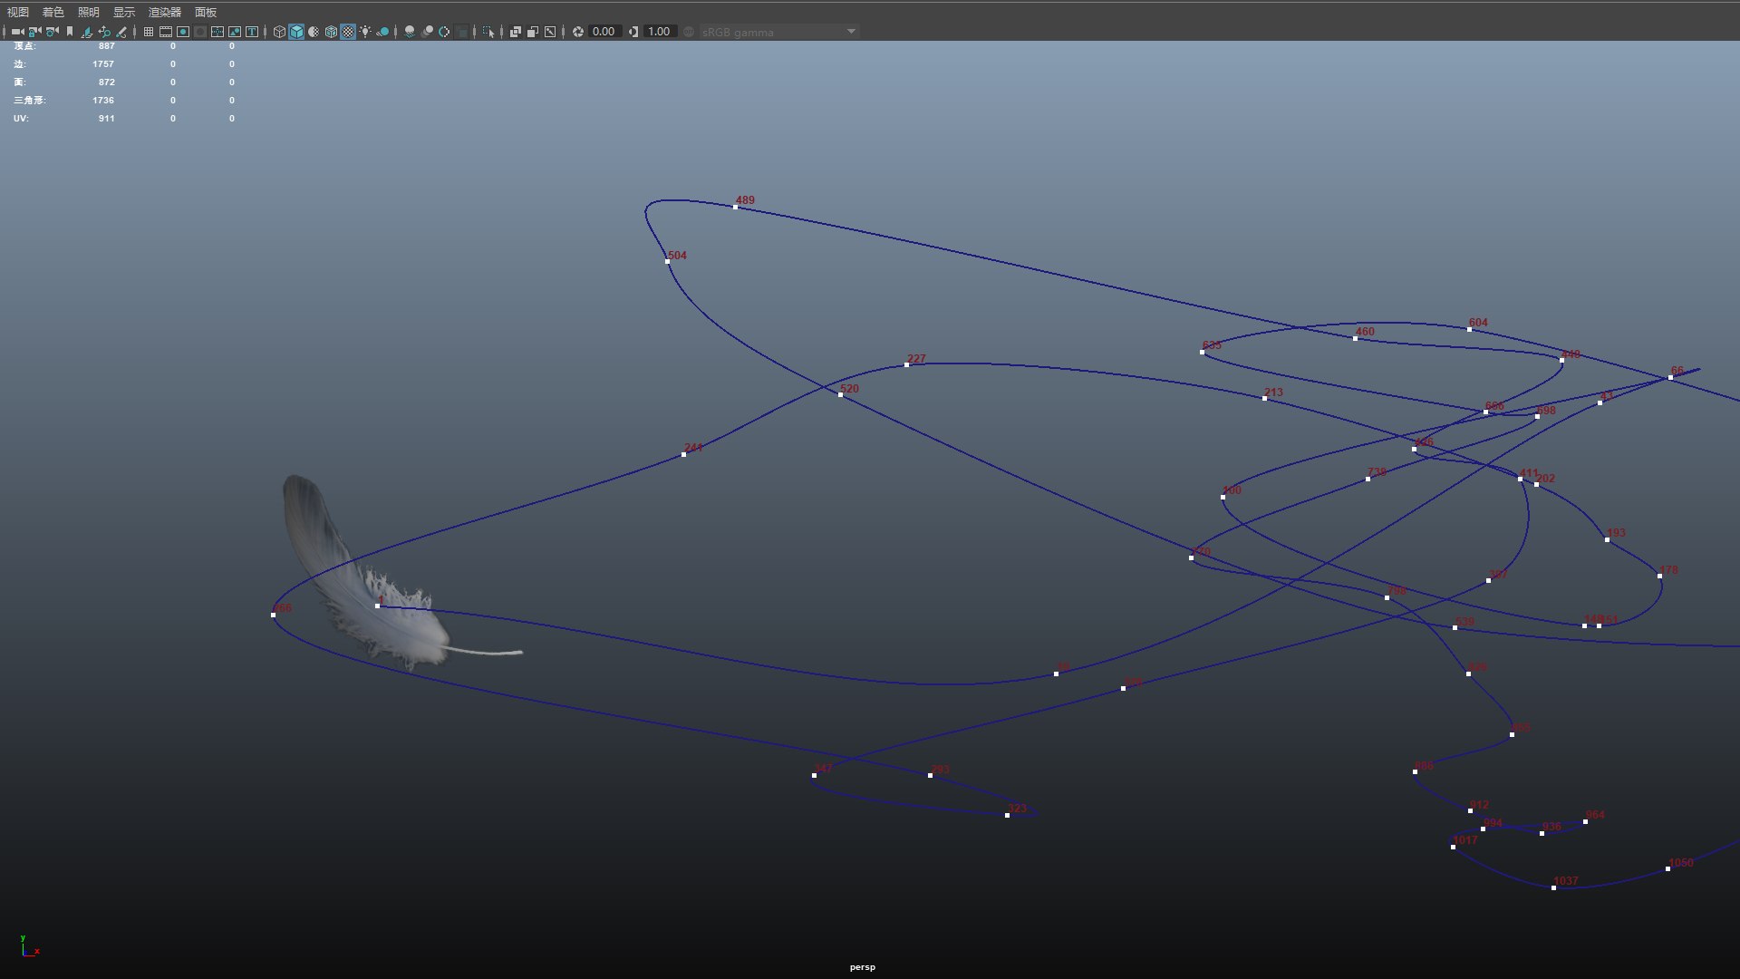Toggle the Shadows icon
This screenshot has height=979, width=1740.
click(382, 32)
